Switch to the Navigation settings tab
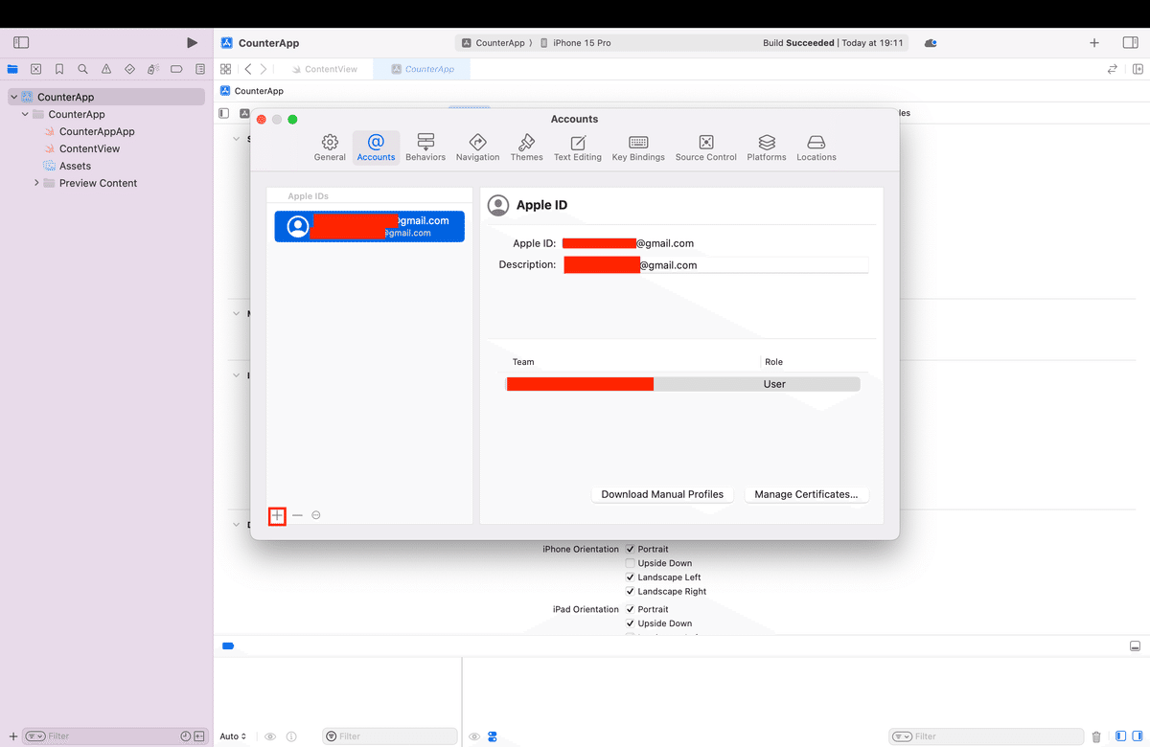Screen dimensions: 1150x747 [x=477, y=147]
